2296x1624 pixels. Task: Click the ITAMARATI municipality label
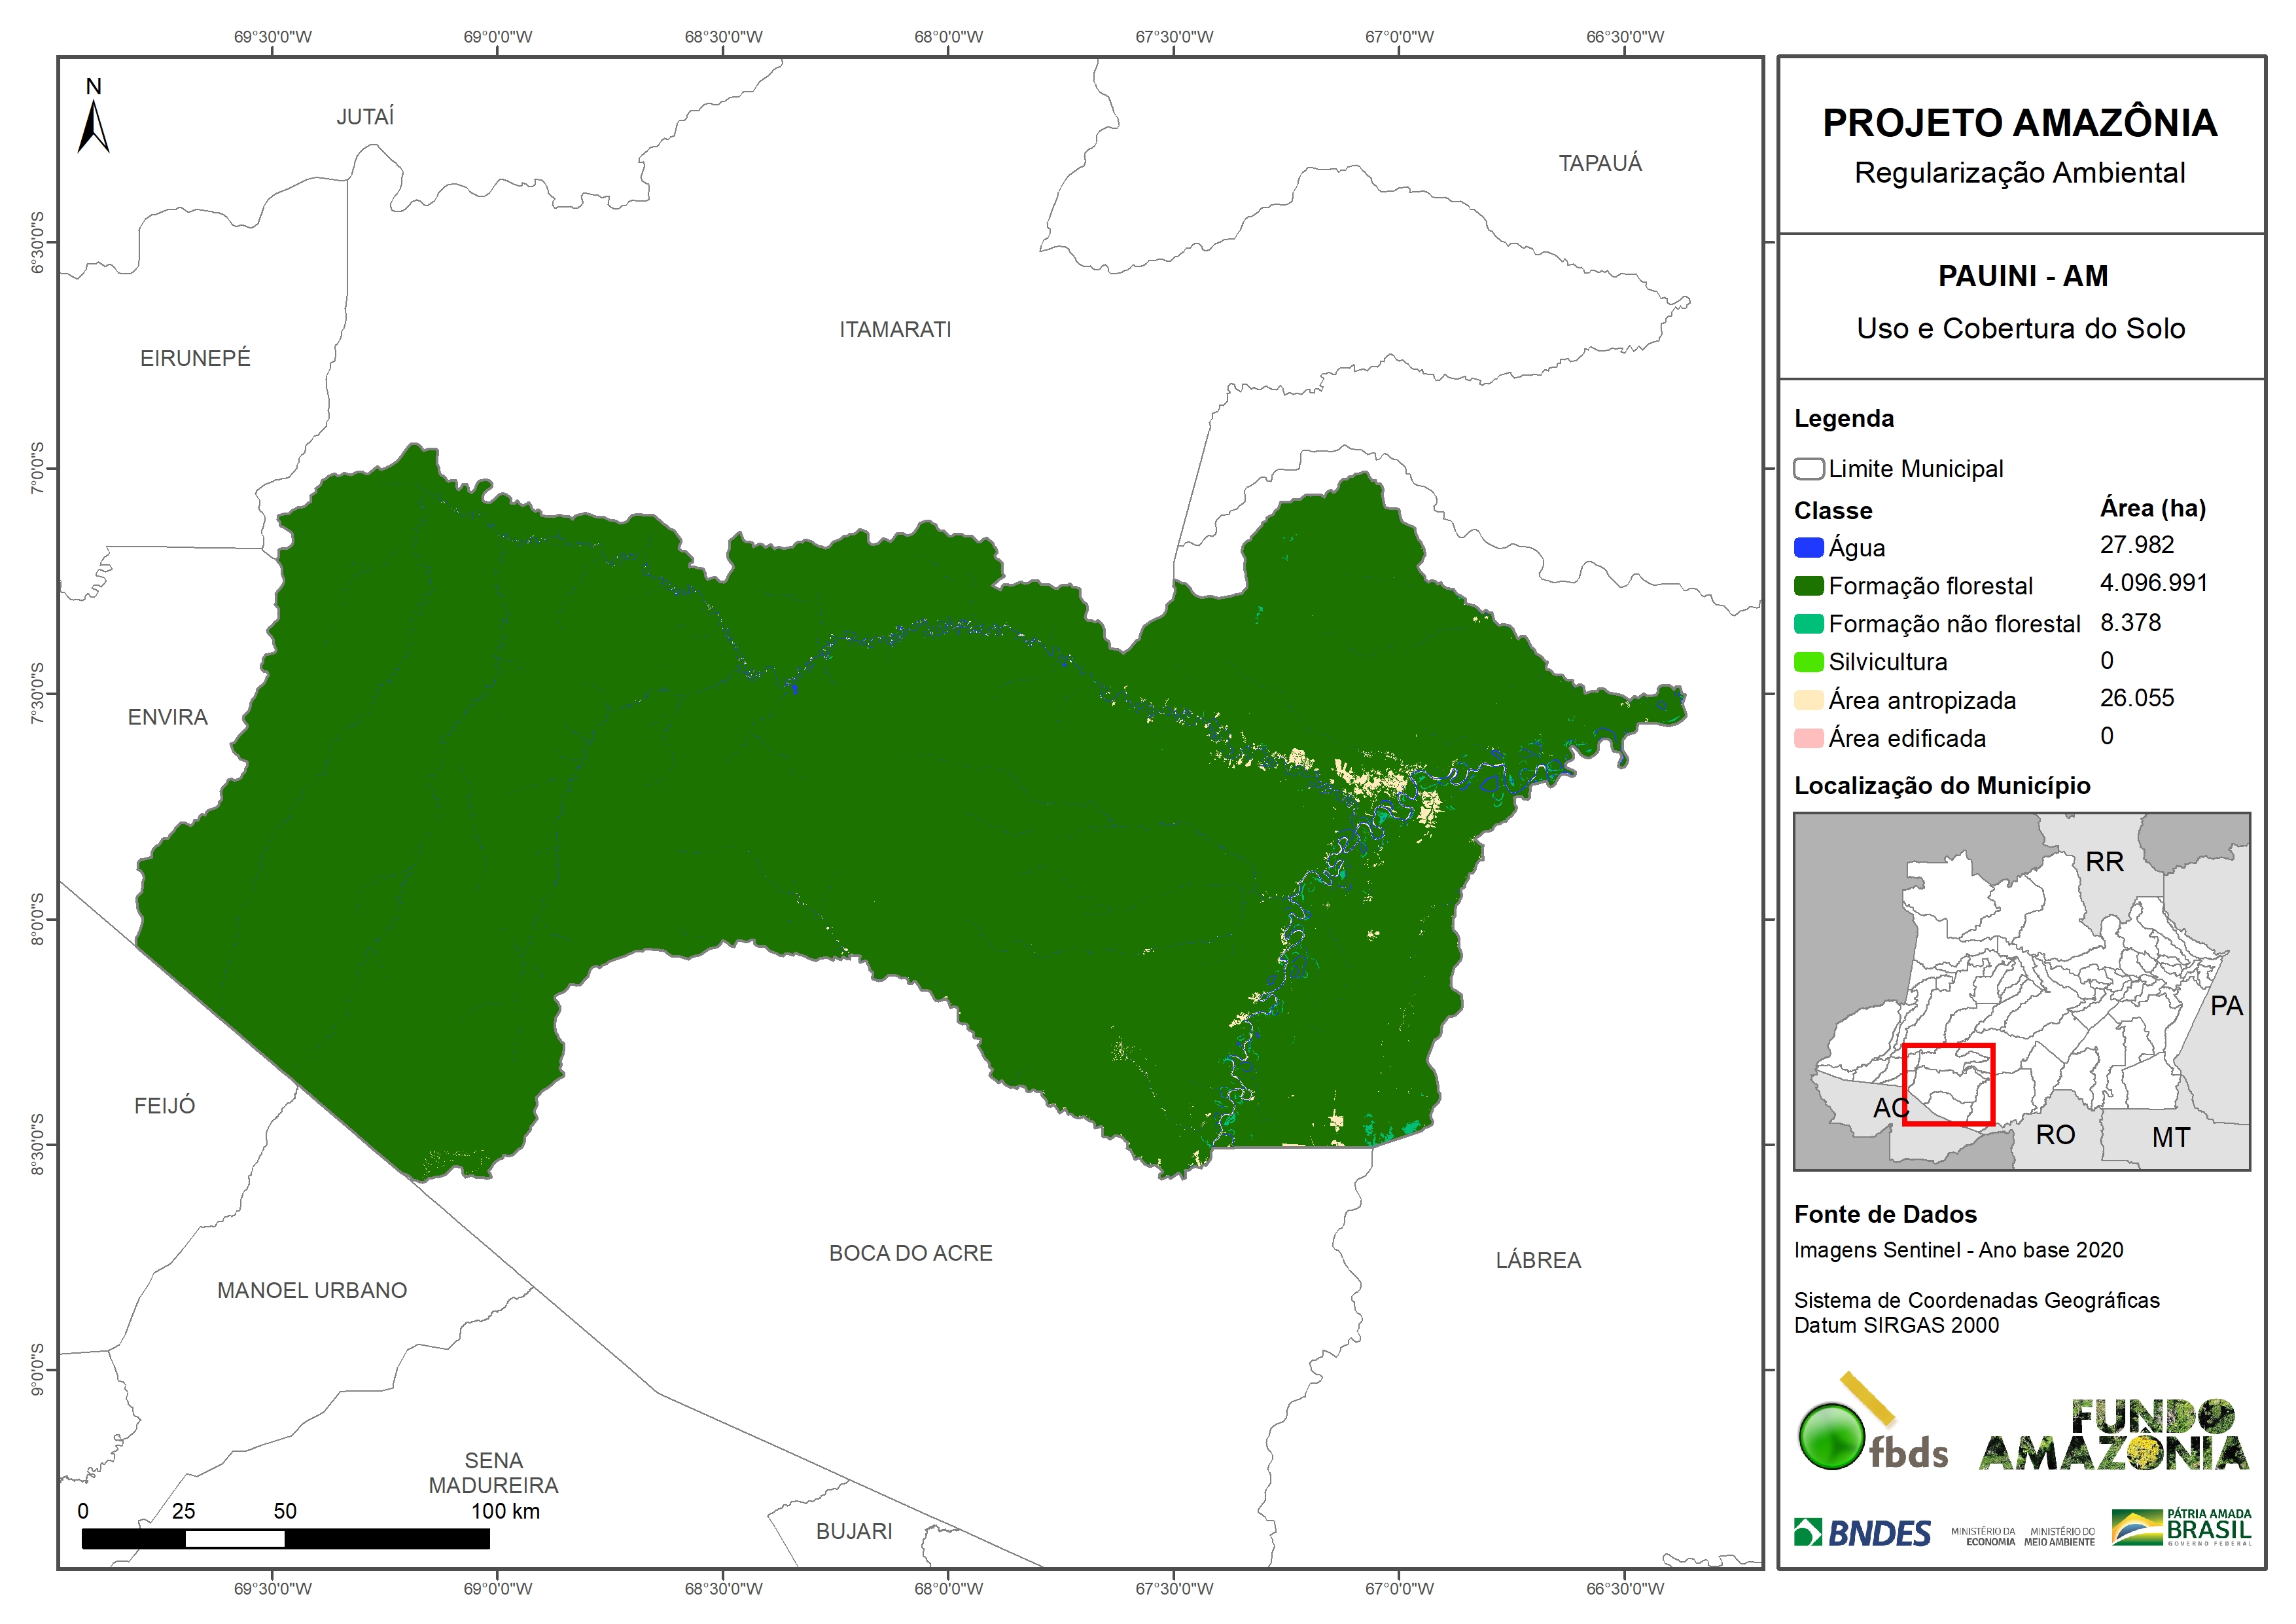[x=895, y=329]
